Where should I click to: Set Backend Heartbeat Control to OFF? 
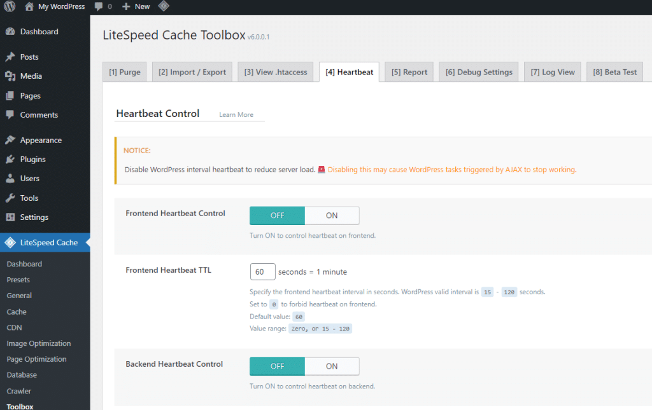(x=277, y=366)
